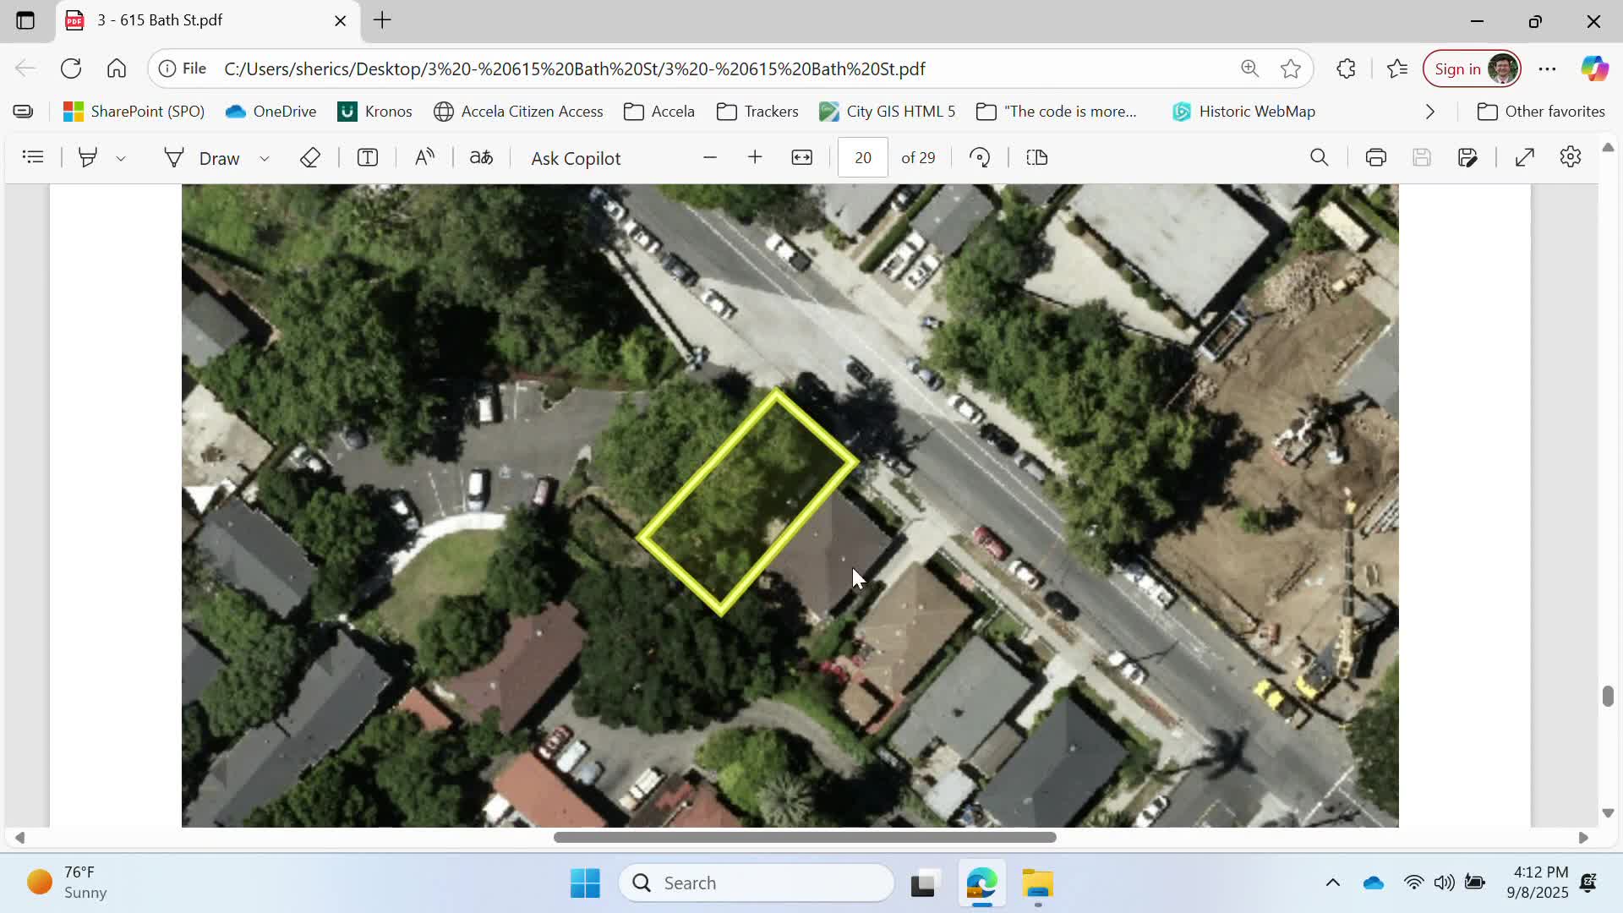The image size is (1623, 913).
Task: Open the table of contents panel
Action: pyautogui.click(x=33, y=157)
